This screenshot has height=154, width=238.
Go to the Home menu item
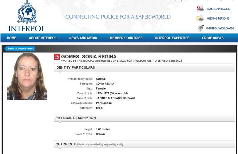(11, 38)
